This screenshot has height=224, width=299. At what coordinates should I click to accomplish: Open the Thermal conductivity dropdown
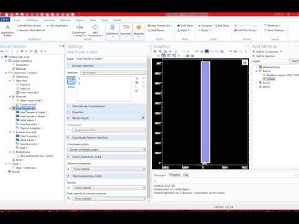[x=108, y=169]
